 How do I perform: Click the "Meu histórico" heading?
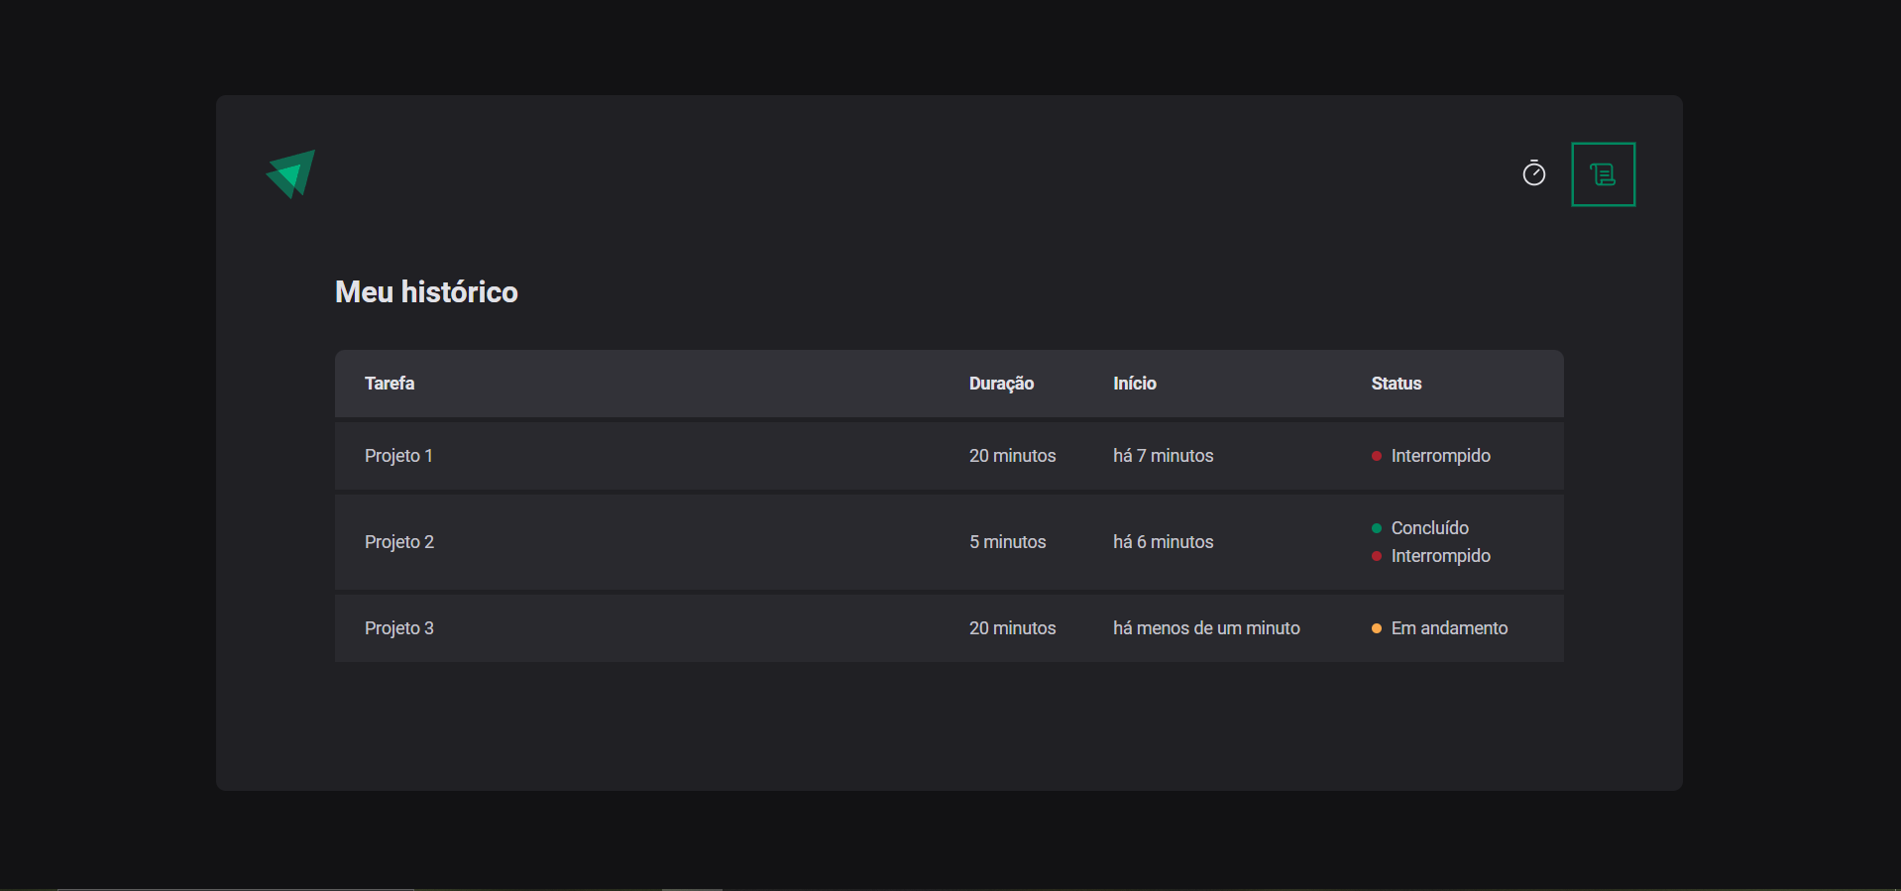coord(426,291)
